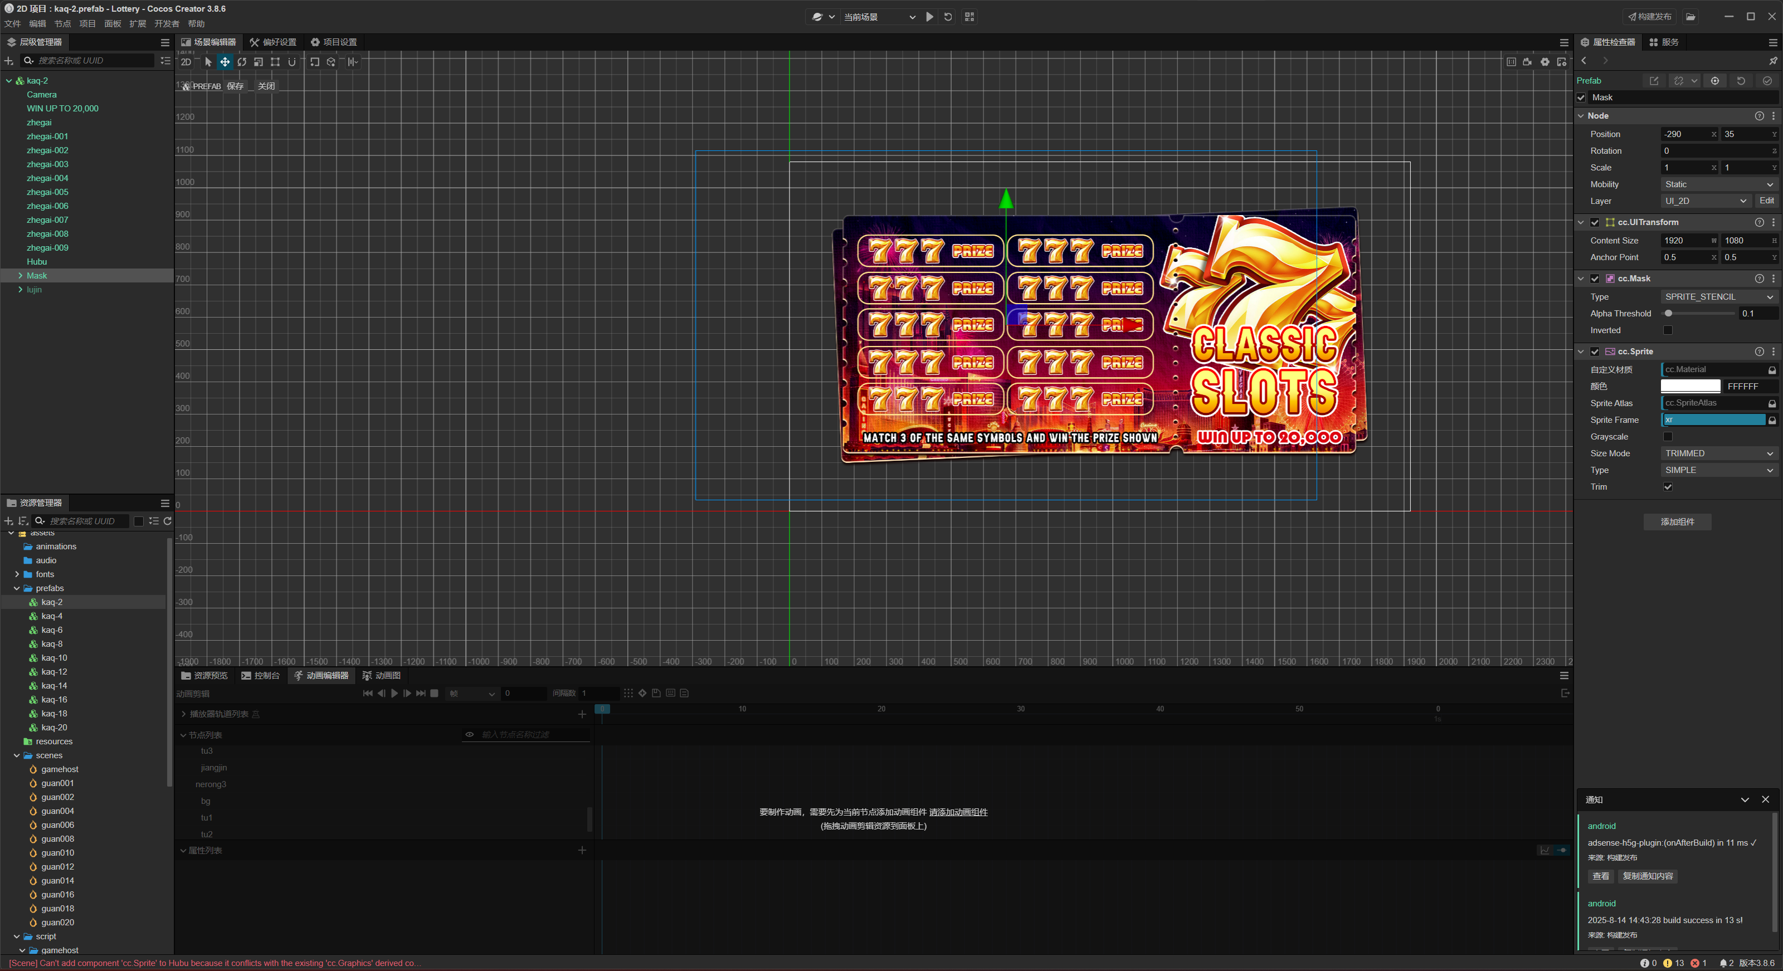This screenshot has height=971, width=1783.
Task: Click the select arrow tool
Action: [x=208, y=62]
